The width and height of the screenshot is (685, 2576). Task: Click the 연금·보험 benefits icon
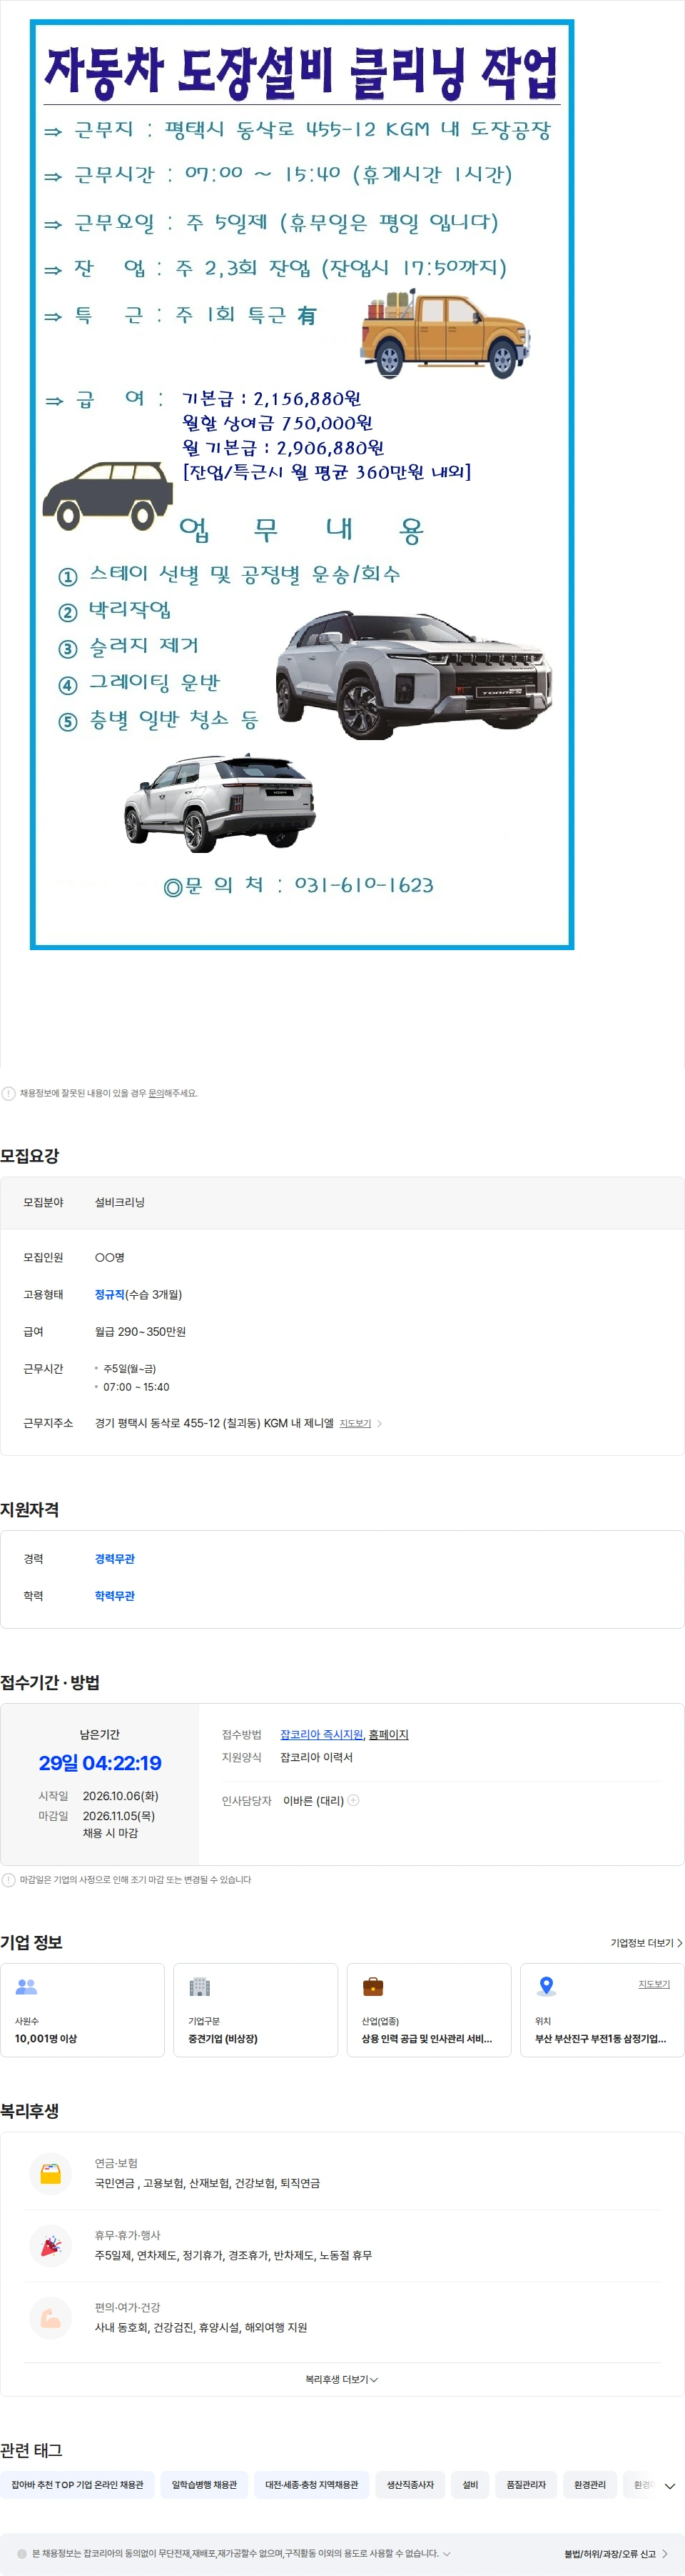pos(50,2173)
